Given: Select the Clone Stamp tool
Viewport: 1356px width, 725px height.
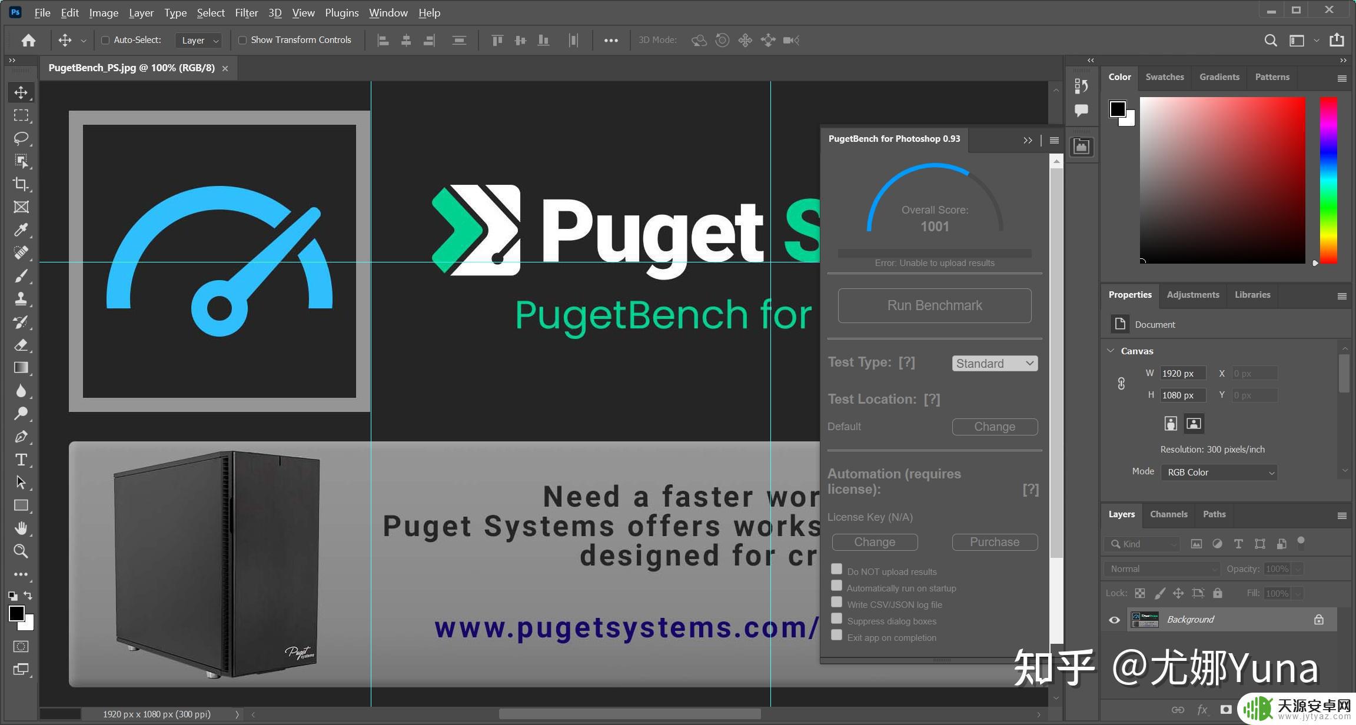Looking at the screenshot, I should (x=21, y=299).
